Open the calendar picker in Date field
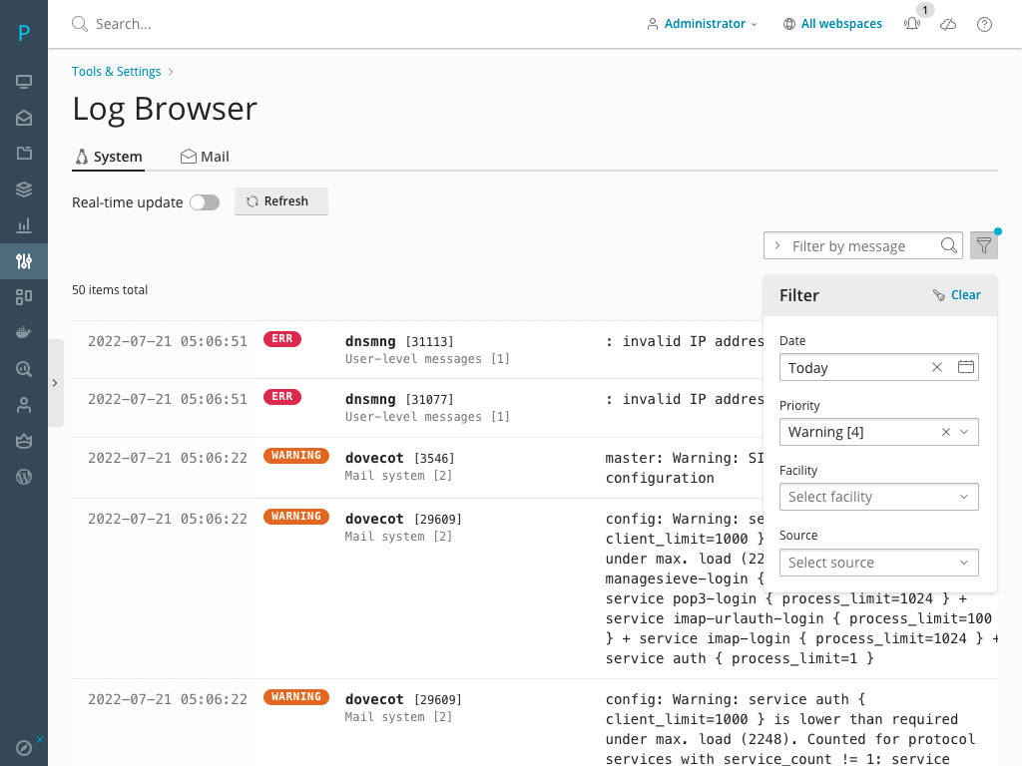1022x766 pixels. (965, 367)
